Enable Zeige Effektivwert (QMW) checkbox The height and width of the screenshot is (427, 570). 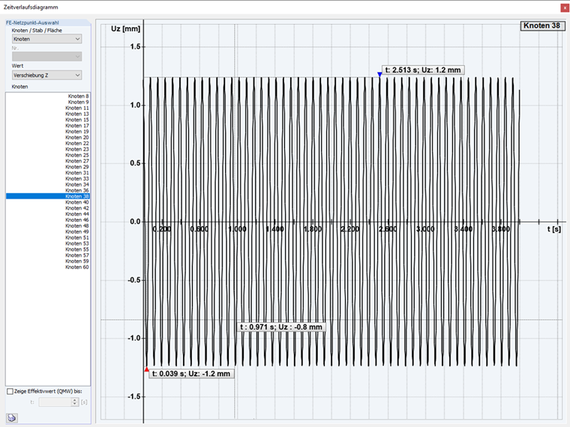click(x=10, y=391)
